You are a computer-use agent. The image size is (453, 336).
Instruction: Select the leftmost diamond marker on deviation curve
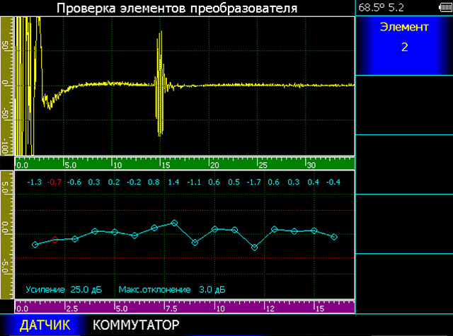point(35,245)
